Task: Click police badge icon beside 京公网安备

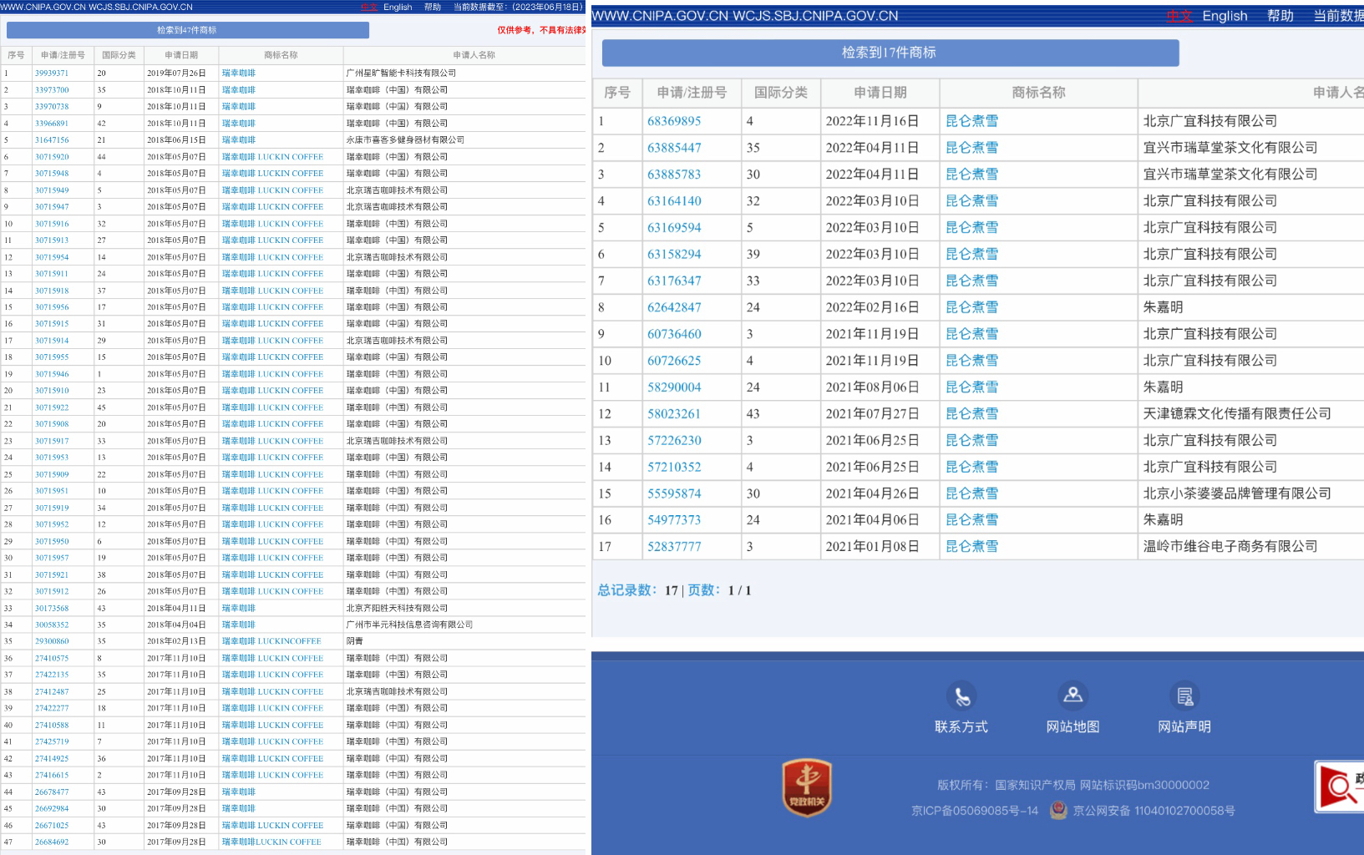Action: tap(1058, 810)
